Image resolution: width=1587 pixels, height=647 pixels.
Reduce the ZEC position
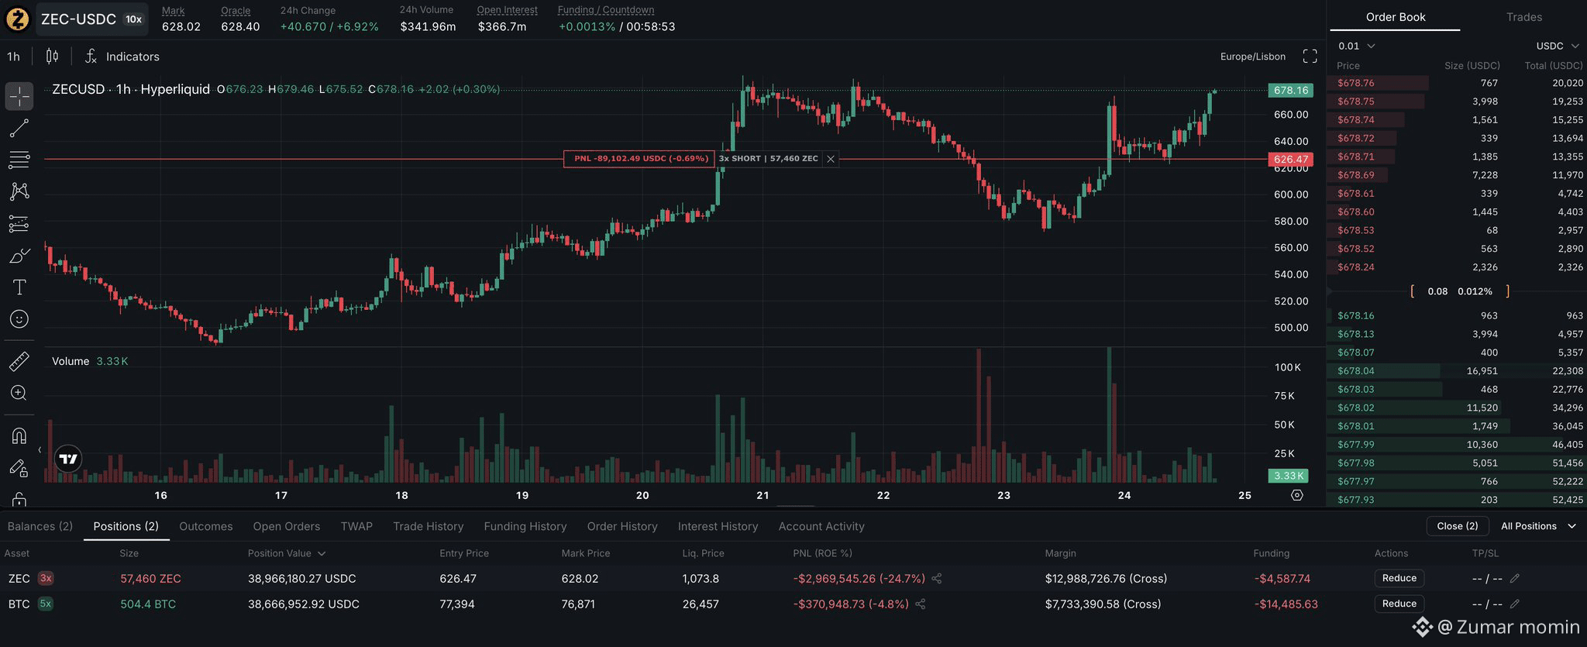[1399, 578]
